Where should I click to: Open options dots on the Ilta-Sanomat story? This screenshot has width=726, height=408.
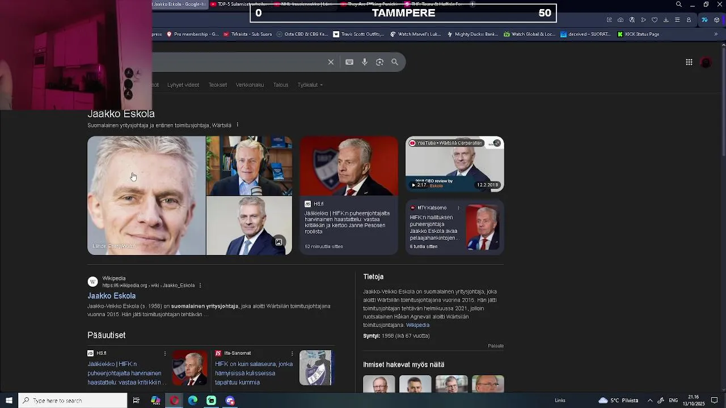pyautogui.click(x=292, y=354)
